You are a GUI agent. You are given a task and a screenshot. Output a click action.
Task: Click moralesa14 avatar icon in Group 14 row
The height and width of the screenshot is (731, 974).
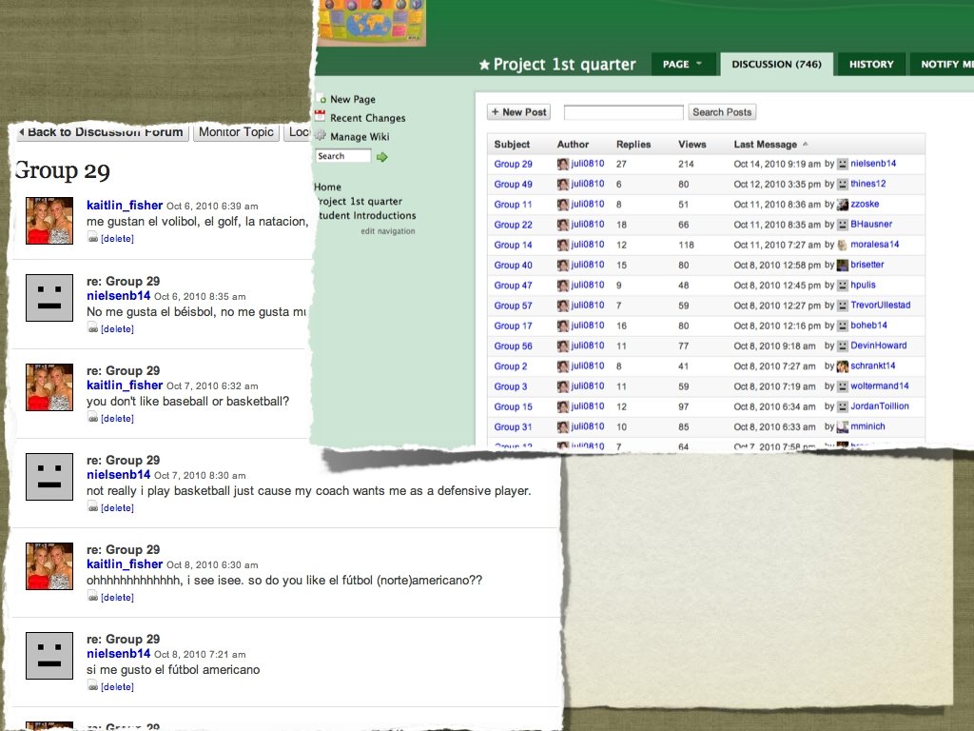pos(843,245)
